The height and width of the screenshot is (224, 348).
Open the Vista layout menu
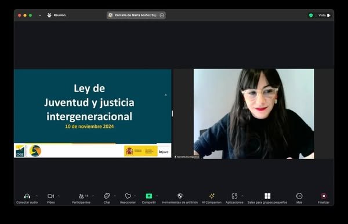coord(324,15)
